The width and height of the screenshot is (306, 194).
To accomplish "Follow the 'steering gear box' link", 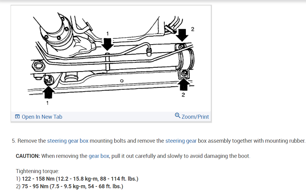I will click(x=68, y=141).
